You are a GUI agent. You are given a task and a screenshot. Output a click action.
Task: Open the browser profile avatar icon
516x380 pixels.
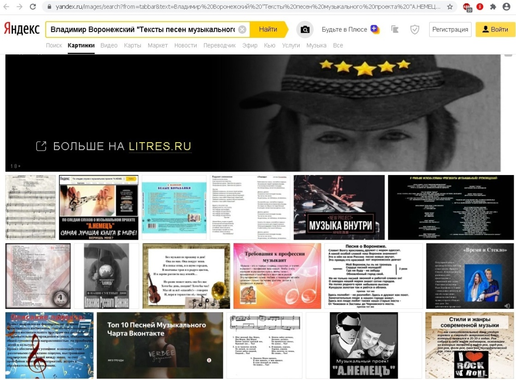pos(506,6)
